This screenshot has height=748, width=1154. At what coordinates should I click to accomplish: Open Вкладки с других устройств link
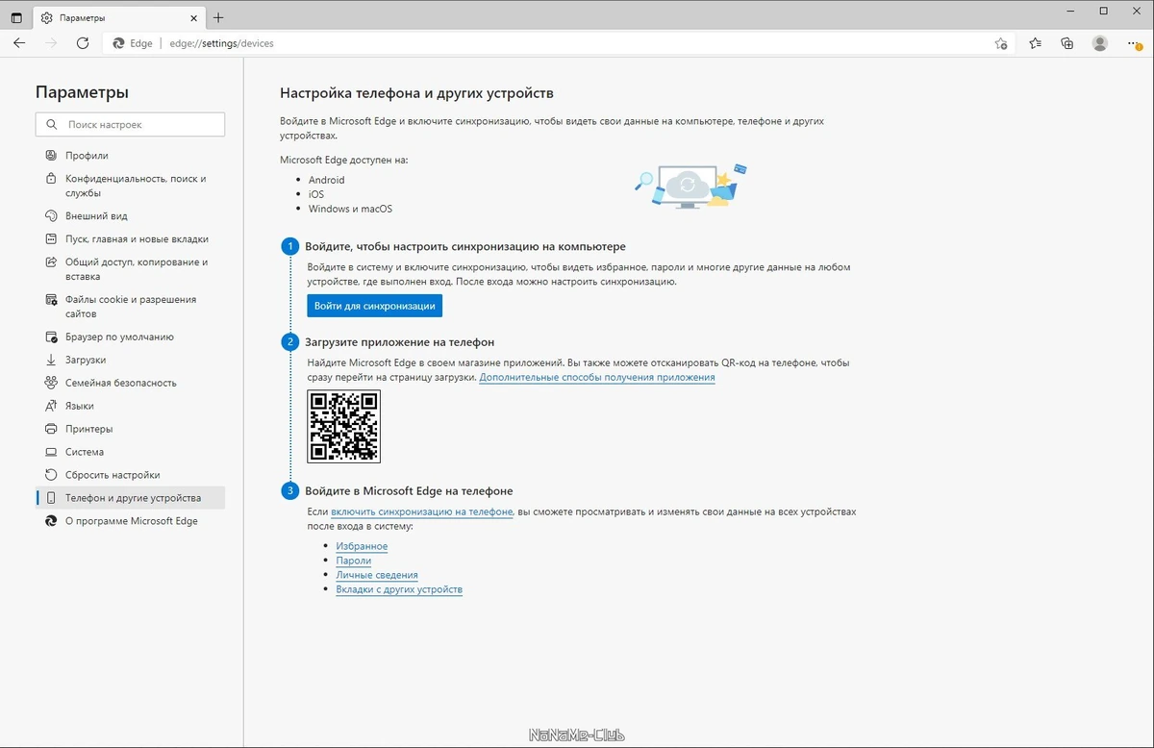coord(399,589)
